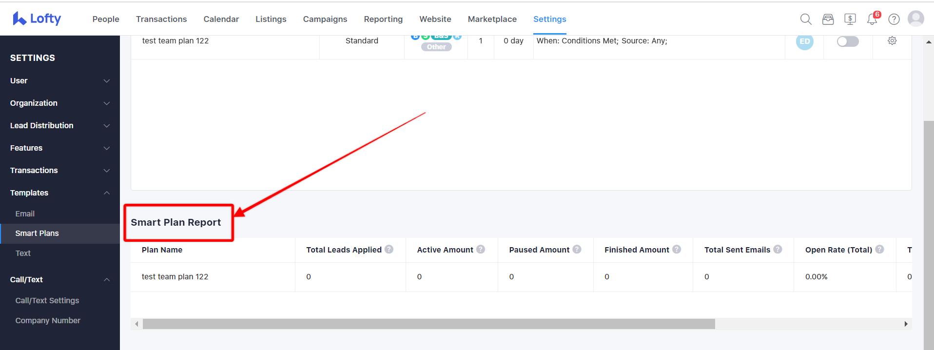This screenshot has height=350, width=934.
Task: Click the vertical scrollbar up arrow
Action: point(929,42)
